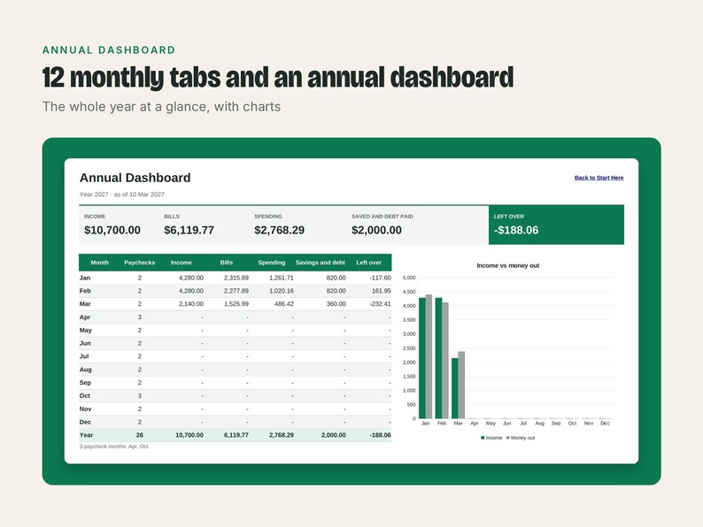Select the Saved and debt paid $2,000.00
This screenshot has width=703, height=527.
point(376,230)
